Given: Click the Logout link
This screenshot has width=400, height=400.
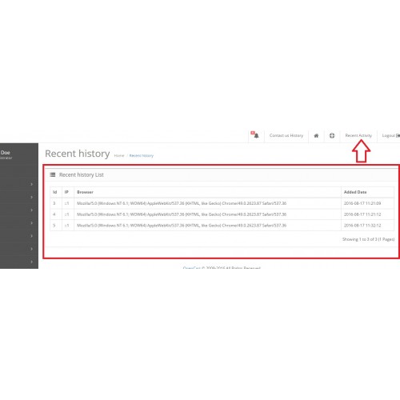Looking at the screenshot, I should click(x=389, y=135).
